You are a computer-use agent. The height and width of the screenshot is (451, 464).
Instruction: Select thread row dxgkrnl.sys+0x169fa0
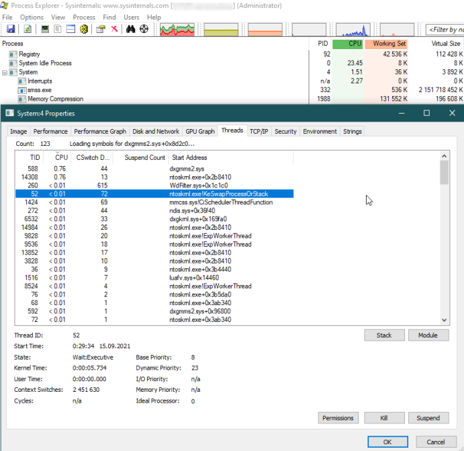tap(154, 219)
